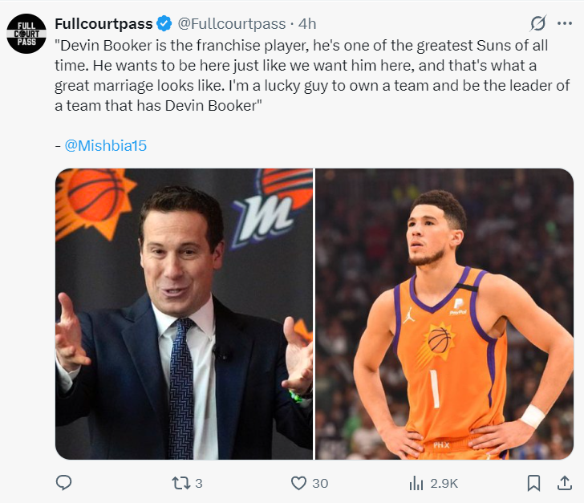Repost this tweet using the arrows icon

(181, 483)
